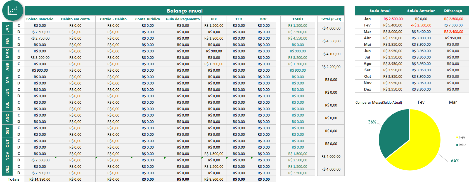Open the Mar comparison month selector
Screen dimensions: 469x182
[453, 102]
